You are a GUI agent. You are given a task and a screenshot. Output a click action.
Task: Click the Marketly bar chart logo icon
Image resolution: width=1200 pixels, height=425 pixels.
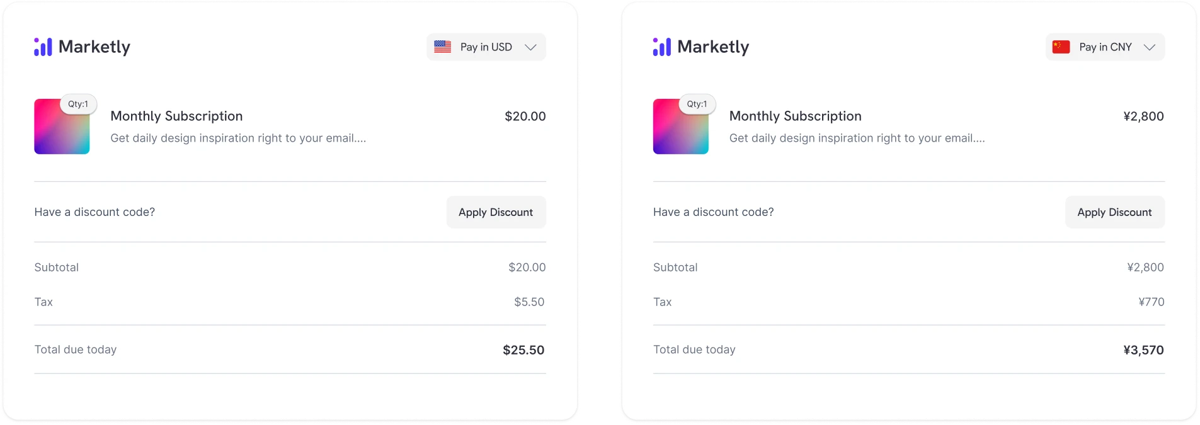[x=42, y=47]
